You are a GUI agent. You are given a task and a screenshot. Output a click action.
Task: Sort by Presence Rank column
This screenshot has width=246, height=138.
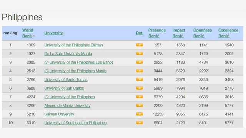(157, 33)
